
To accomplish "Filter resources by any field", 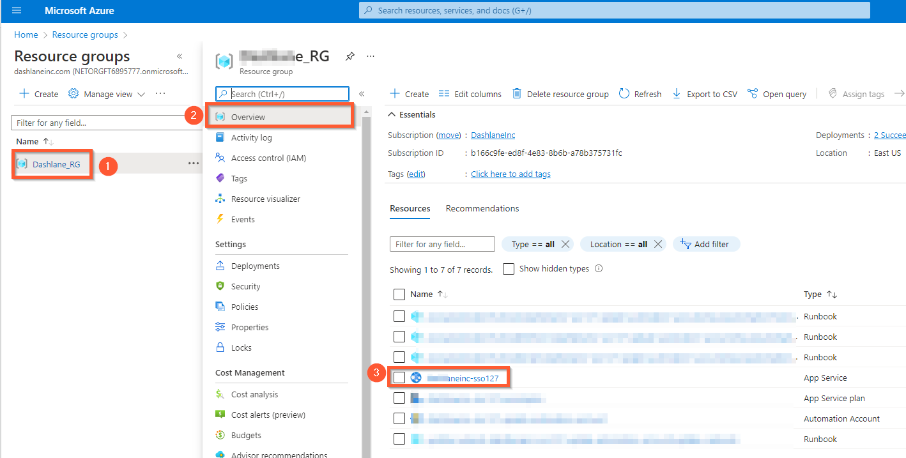I will click(442, 244).
